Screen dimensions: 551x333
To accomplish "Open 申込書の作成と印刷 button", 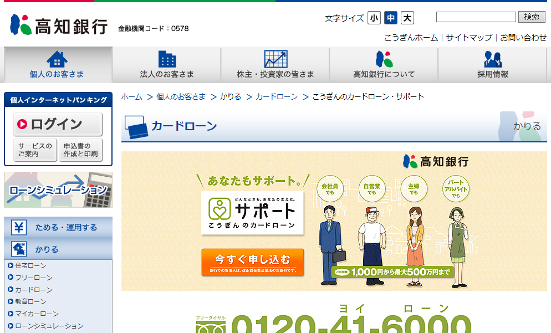I will (x=80, y=150).
